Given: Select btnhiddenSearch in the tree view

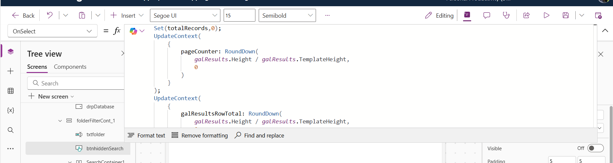Looking at the screenshot, I should [x=105, y=149].
